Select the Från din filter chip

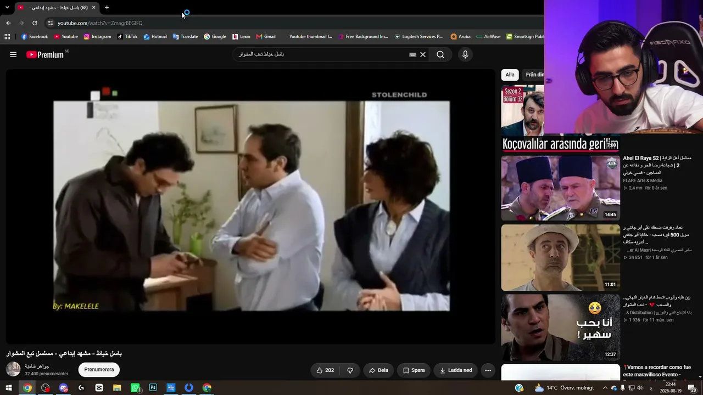pyautogui.click(x=534, y=75)
